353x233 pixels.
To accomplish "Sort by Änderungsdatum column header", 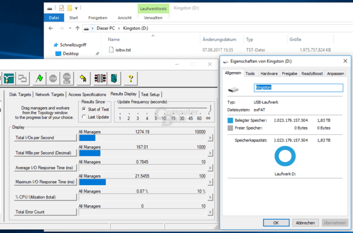I will 220,40.
